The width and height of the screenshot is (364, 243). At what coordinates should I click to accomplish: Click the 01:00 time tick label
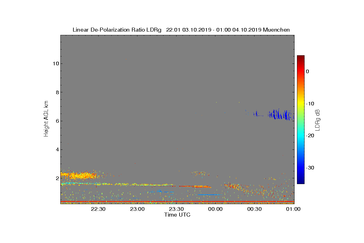tap(293, 209)
